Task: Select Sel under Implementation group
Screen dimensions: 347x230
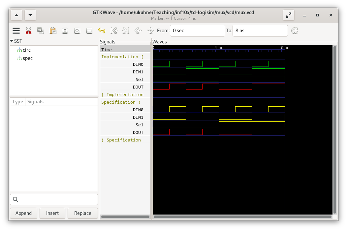Action: click(x=125, y=79)
